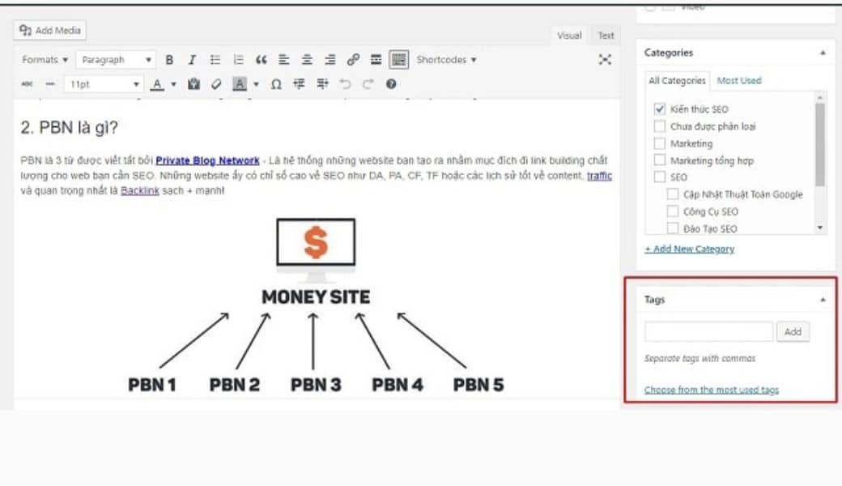Open keyboard shortcuts help
This screenshot has height=486, width=842.
coord(391,83)
